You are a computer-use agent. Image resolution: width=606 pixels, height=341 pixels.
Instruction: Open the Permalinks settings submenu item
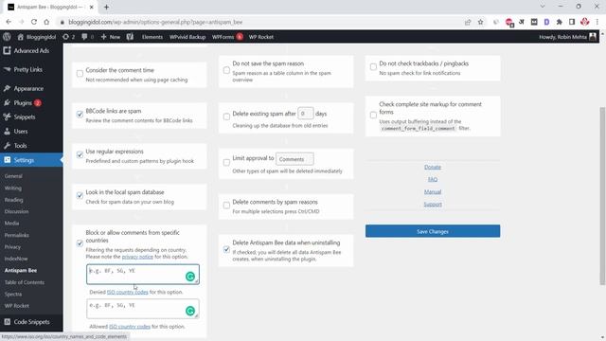pyautogui.click(x=17, y=235)
